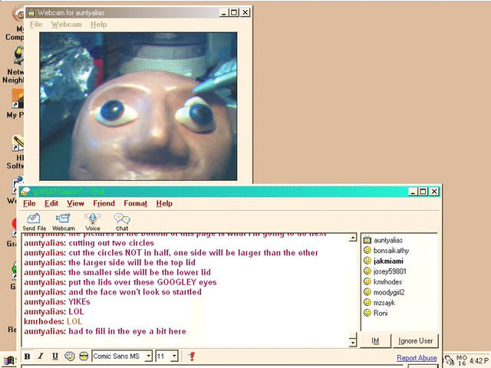Image resolution: width=491 pixels, height=368 pixels.
Task: Open the emoticons smiley picker
Action: [x=84, y=356]
